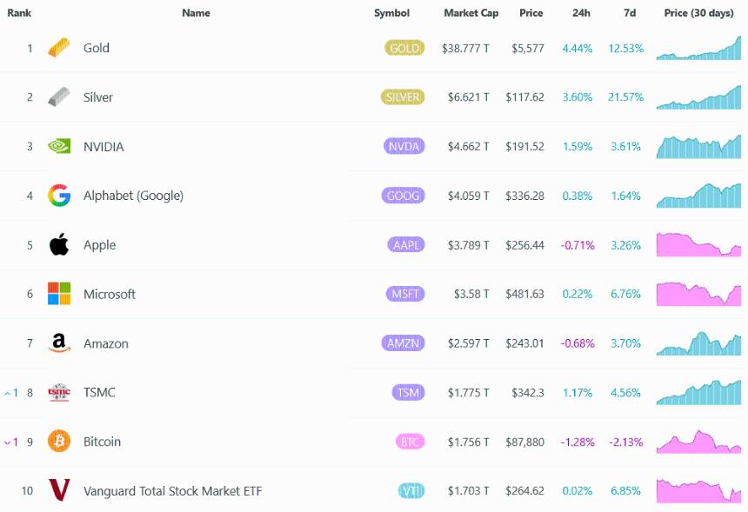Click the Bitcoin logo icon
This screenshot has height=512, width=748.
pyautogui.click(x=59, y=442)
